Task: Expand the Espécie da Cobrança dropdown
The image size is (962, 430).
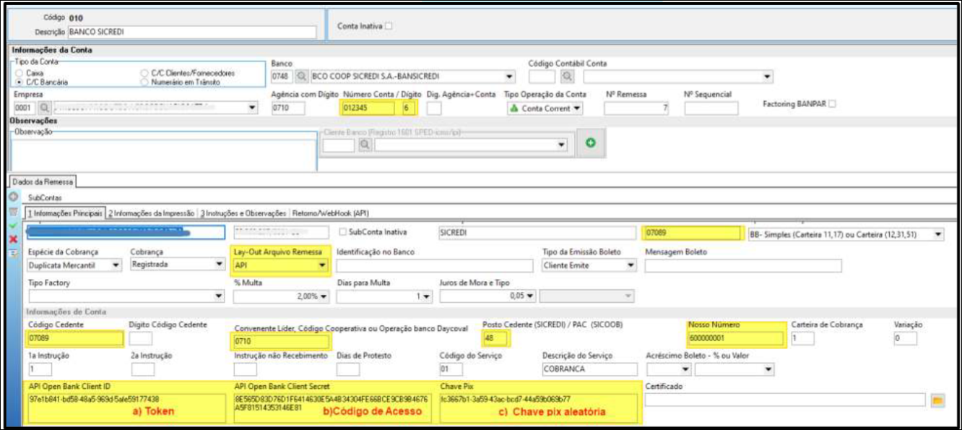Action: click(x=116, y=265)
